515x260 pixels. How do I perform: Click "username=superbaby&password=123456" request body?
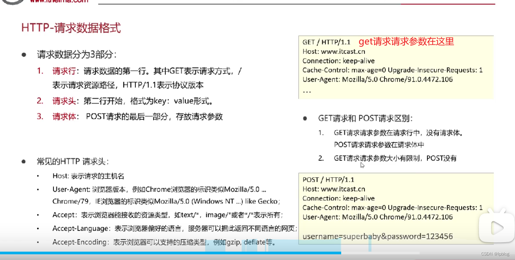pos(378,236)
